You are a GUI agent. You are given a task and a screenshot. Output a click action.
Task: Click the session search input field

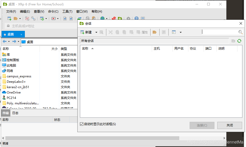click(220, 32)
